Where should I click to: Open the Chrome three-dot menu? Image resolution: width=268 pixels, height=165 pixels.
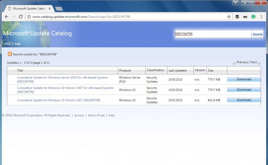tap(261, 16)
